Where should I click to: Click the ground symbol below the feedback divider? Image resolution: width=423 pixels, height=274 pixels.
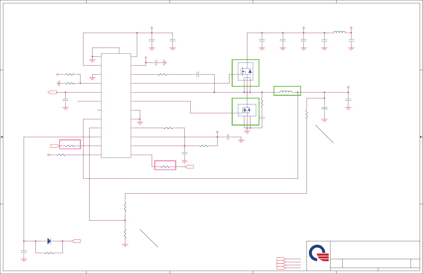click(x=125, y=245)
